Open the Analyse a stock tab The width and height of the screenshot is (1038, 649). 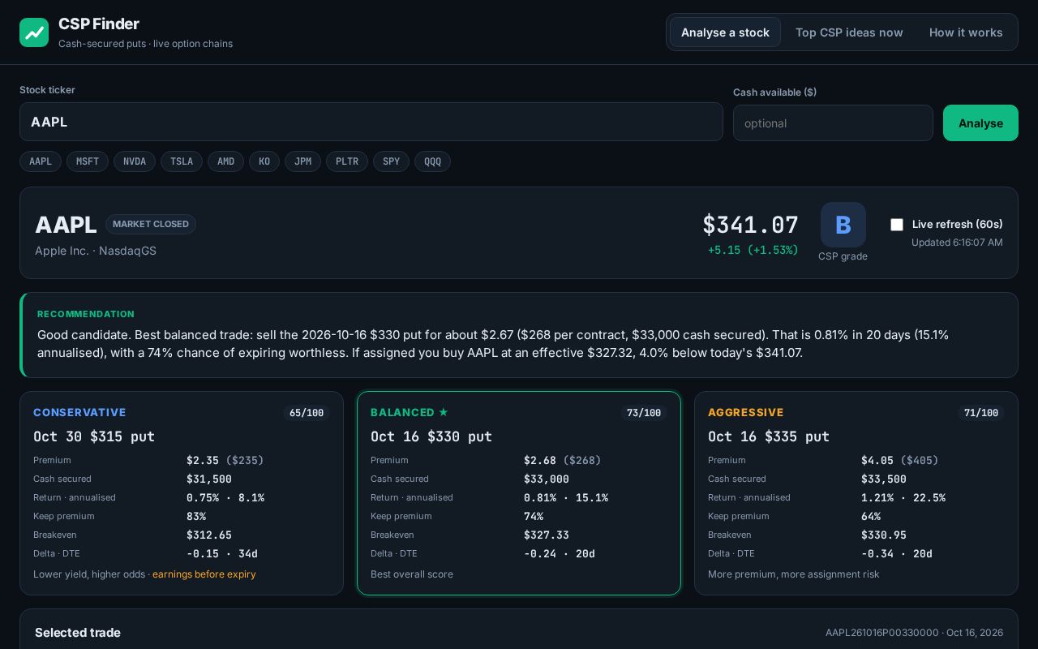[x=725, y=32]
